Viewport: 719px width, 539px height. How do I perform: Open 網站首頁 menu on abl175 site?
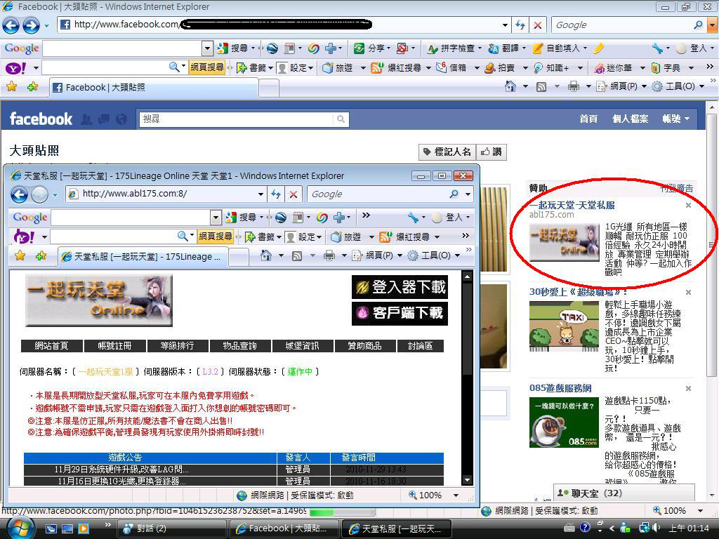[52, 346]
